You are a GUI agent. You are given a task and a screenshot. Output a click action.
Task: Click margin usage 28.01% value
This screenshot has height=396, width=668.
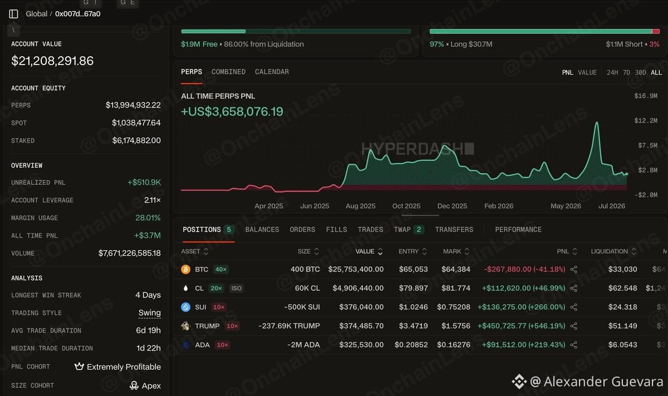(148, 218)
